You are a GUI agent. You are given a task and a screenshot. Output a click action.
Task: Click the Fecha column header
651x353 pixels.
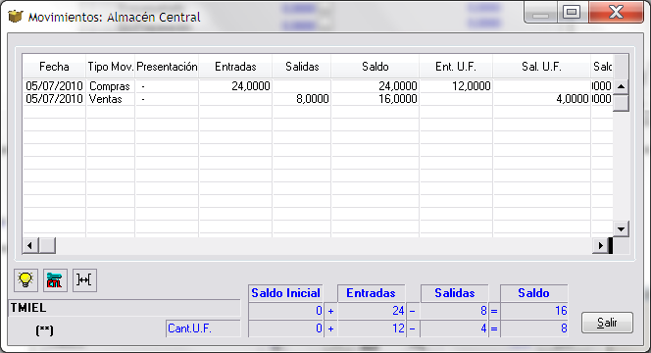54,67
